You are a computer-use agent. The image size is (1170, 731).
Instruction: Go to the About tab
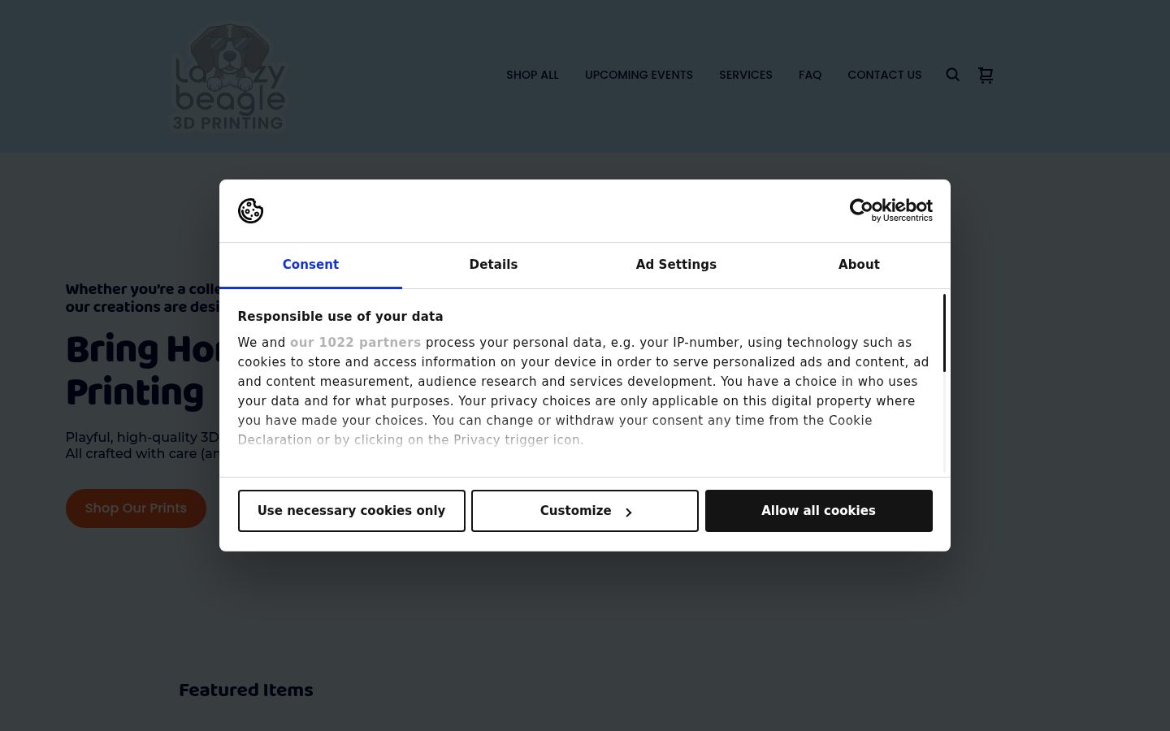tap(859, 265)
